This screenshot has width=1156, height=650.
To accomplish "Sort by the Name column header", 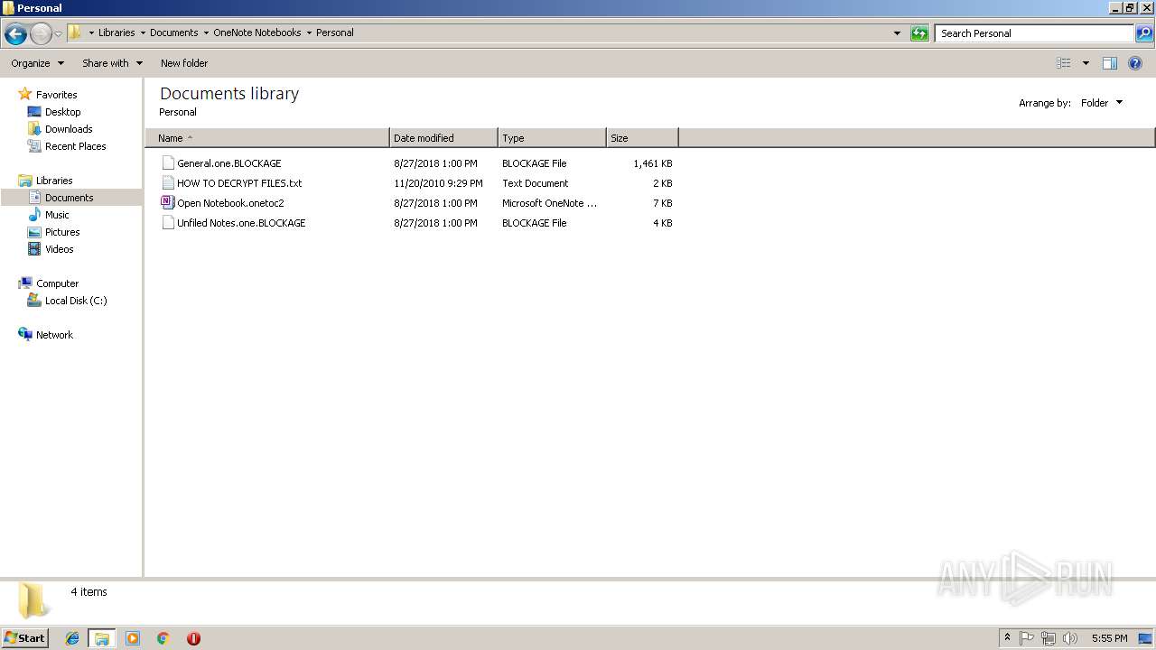I will pyautogui.click(x=267, y=138).
